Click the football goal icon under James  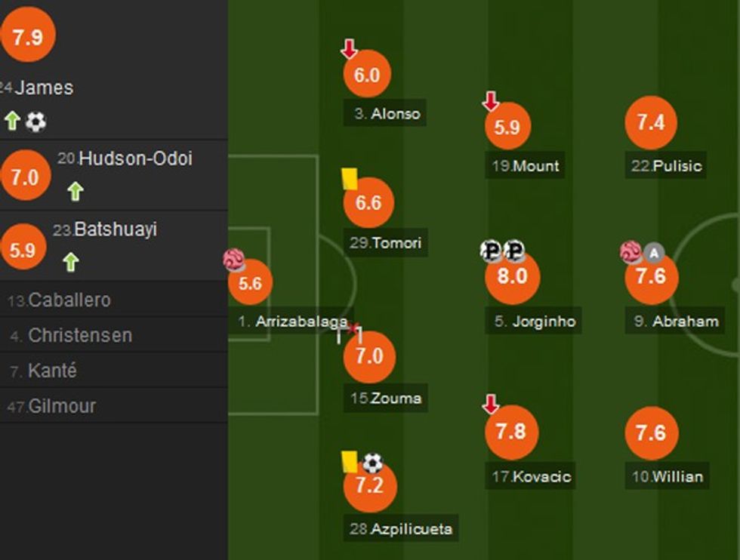point(35,122)
